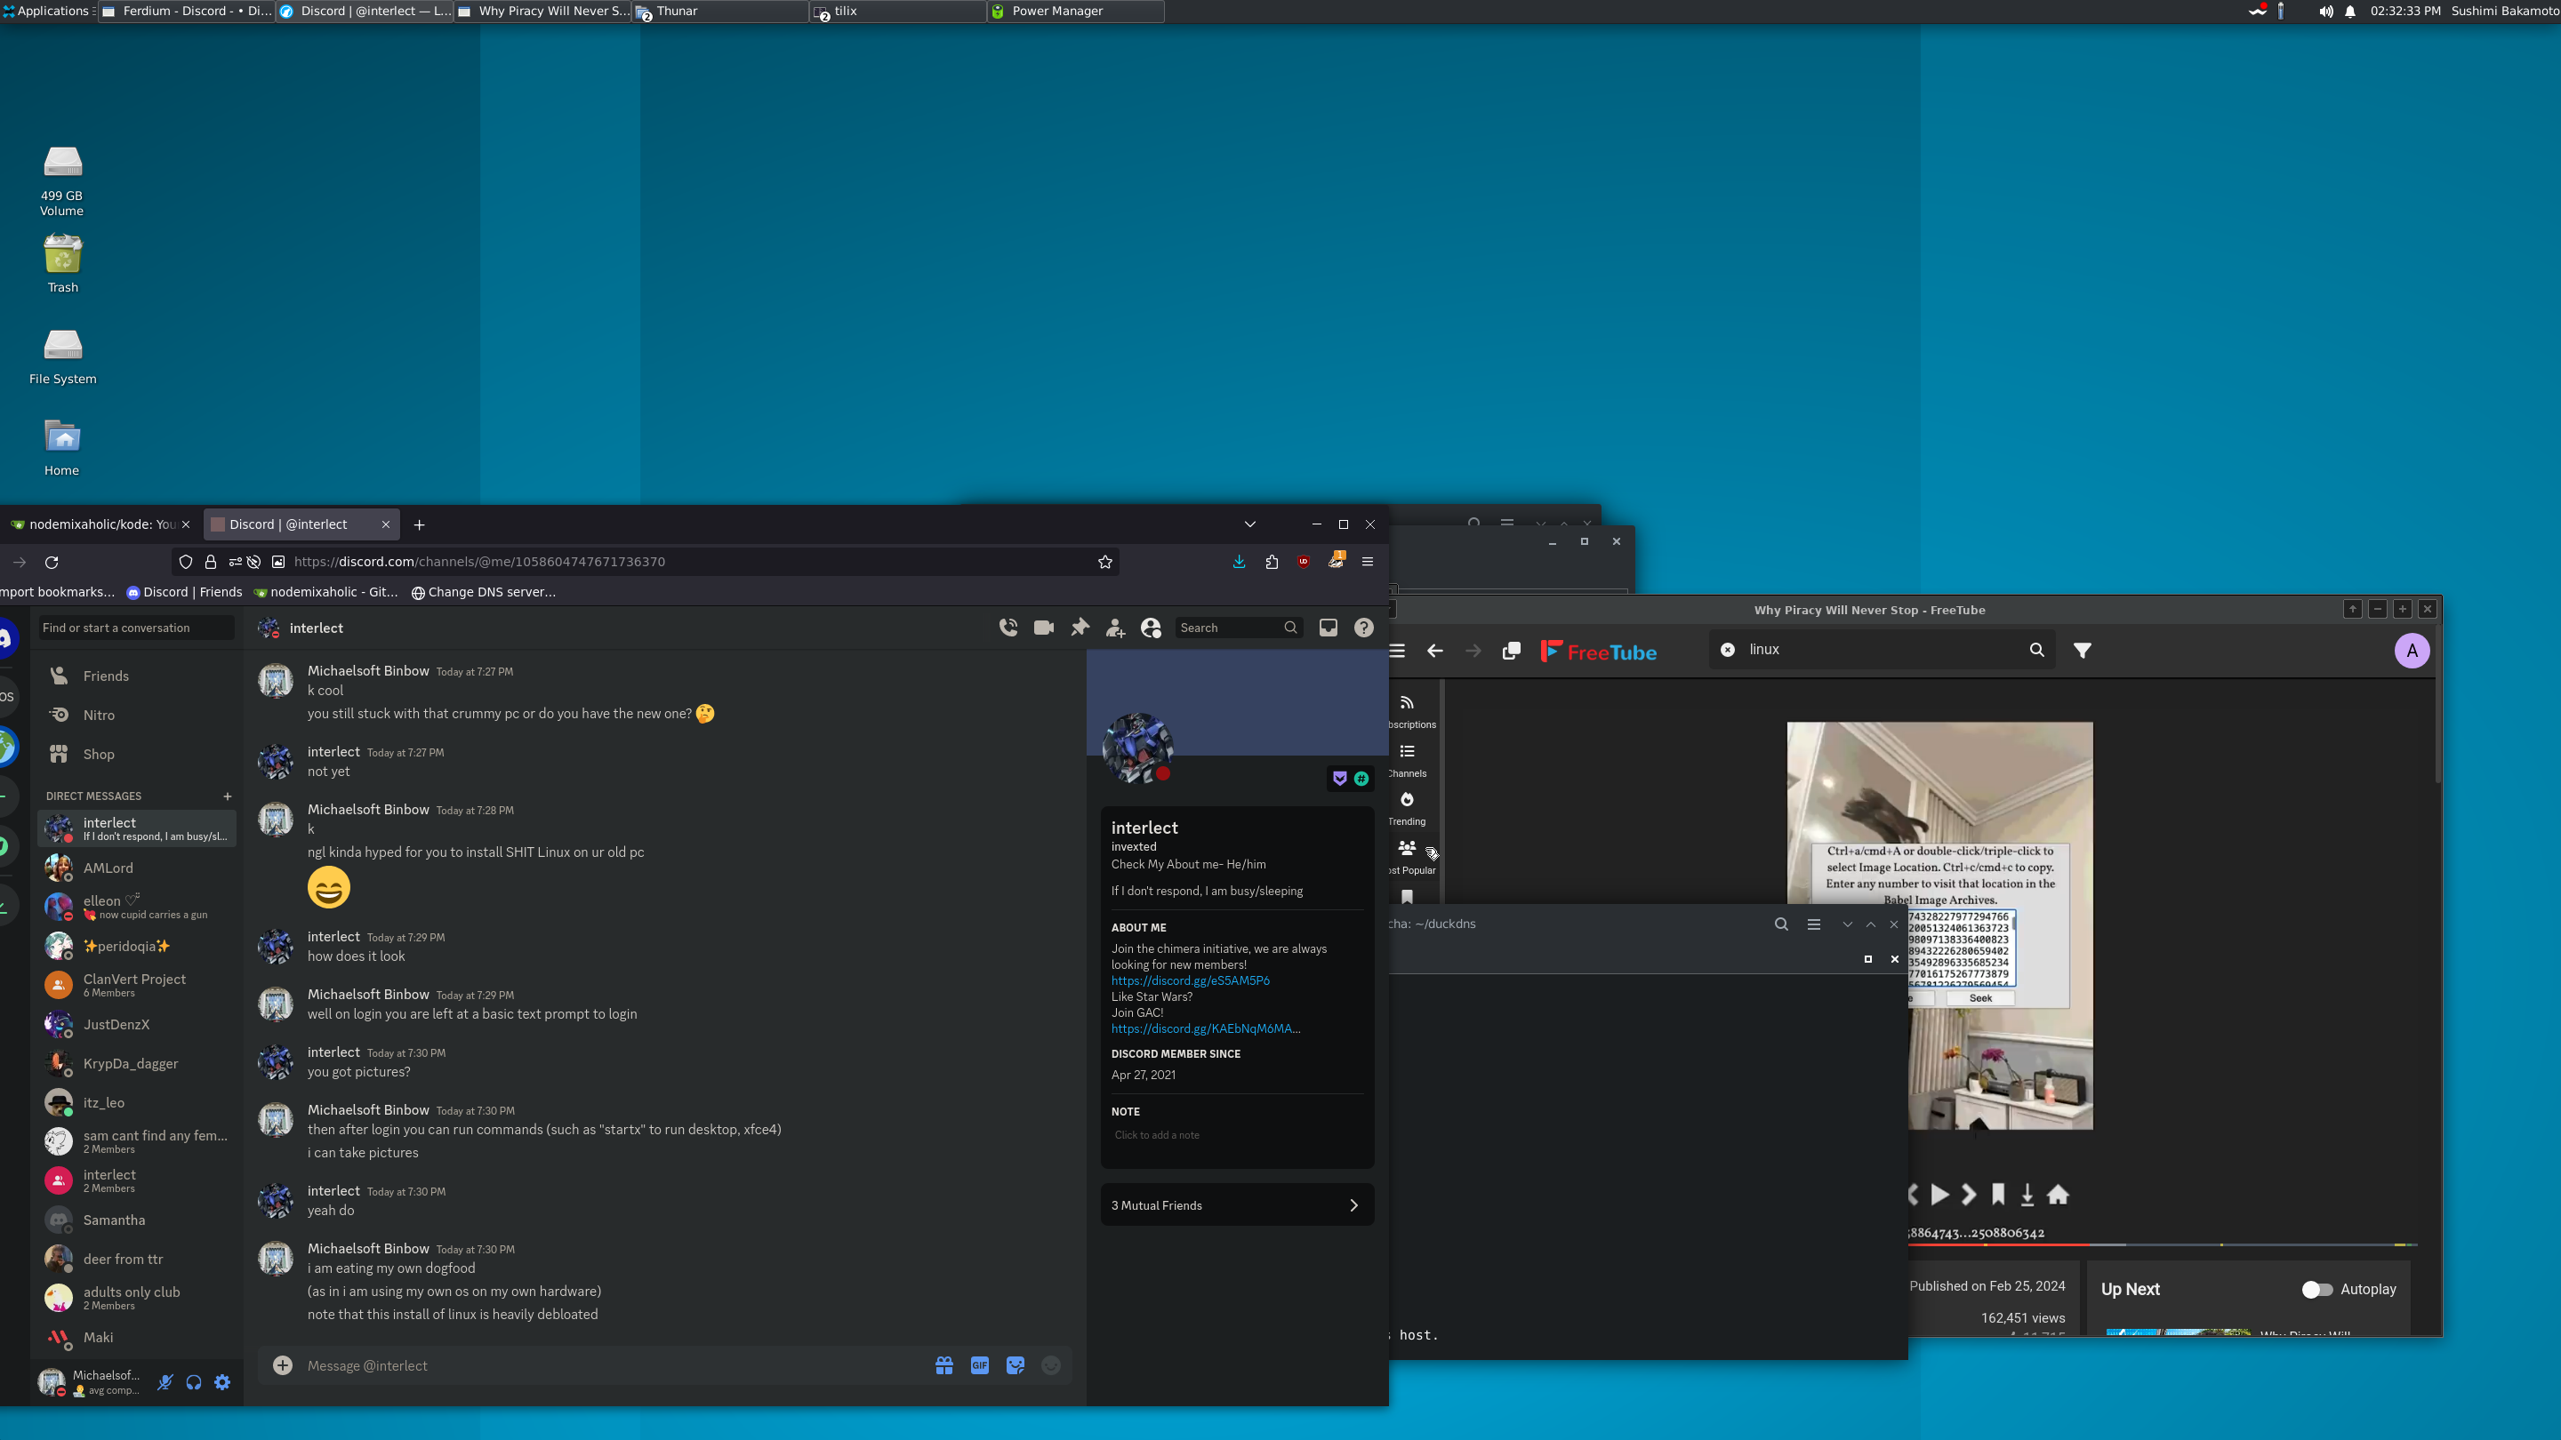Open Change DNS server bookmark
The width and height of the screenshot is (2561, 1440).
pos(483,591)
